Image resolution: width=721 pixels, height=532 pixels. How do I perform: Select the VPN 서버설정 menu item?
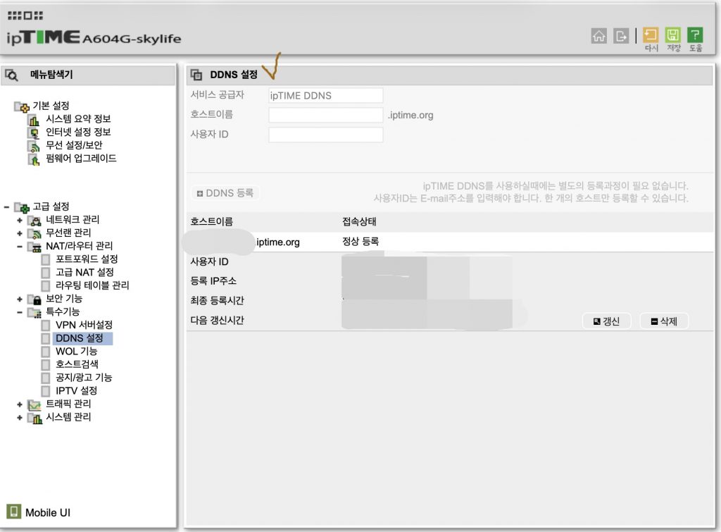point(83,325)
